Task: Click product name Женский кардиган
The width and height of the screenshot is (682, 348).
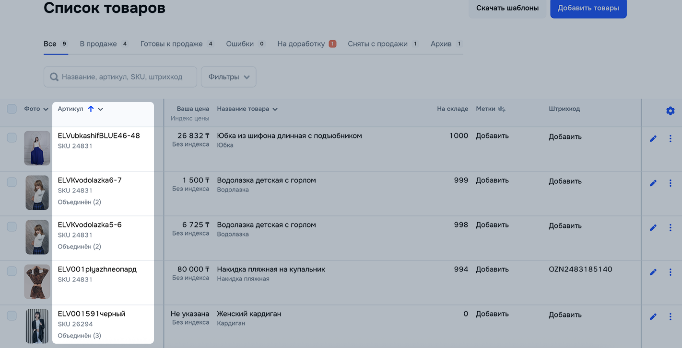Action: click(249, 314)
